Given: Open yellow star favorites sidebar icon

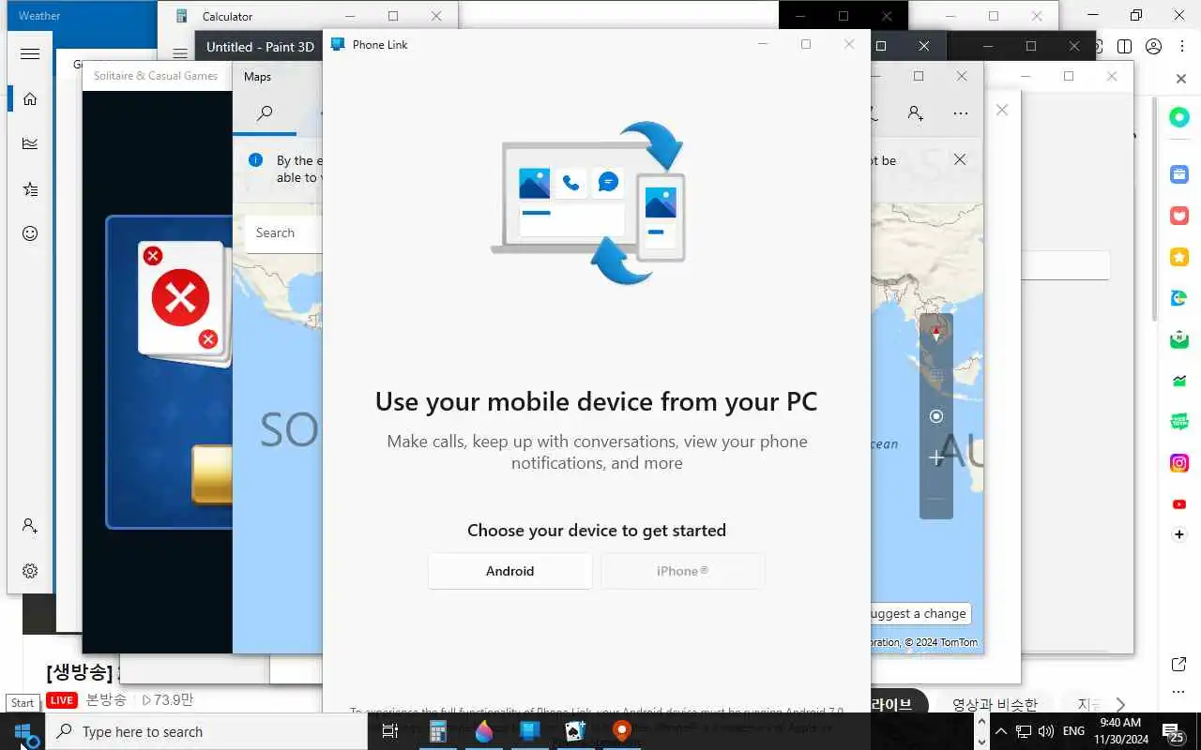Looking at the screenshot, I should (1179, 257).
